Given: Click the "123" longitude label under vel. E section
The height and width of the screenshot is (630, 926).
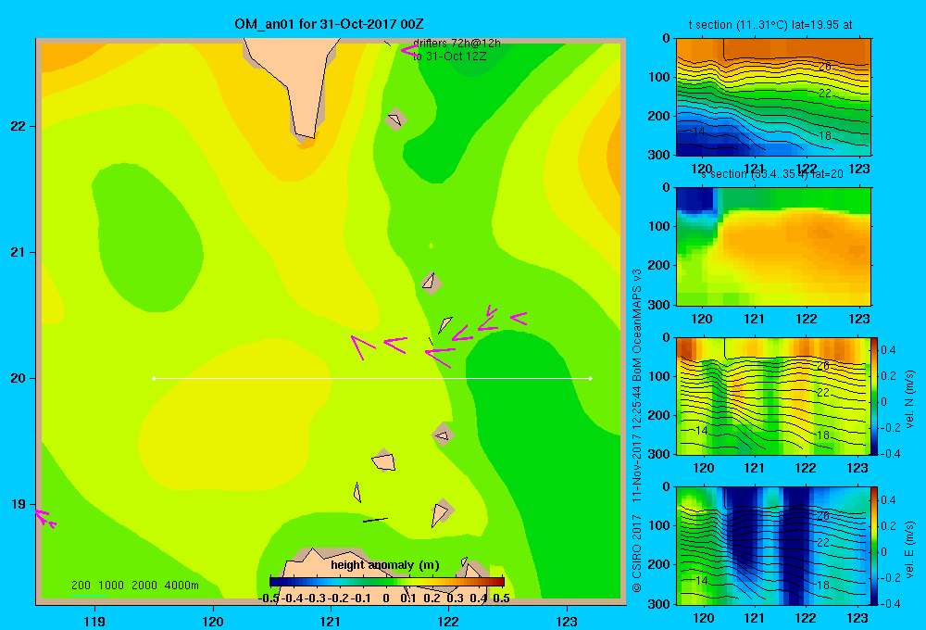Looking at the screenshot, I should pos(857,618).
